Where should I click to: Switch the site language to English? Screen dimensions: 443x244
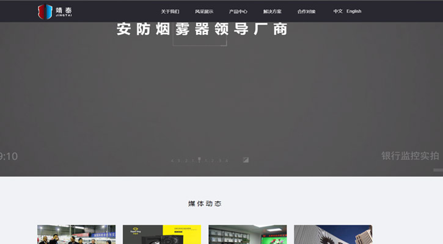354,11
